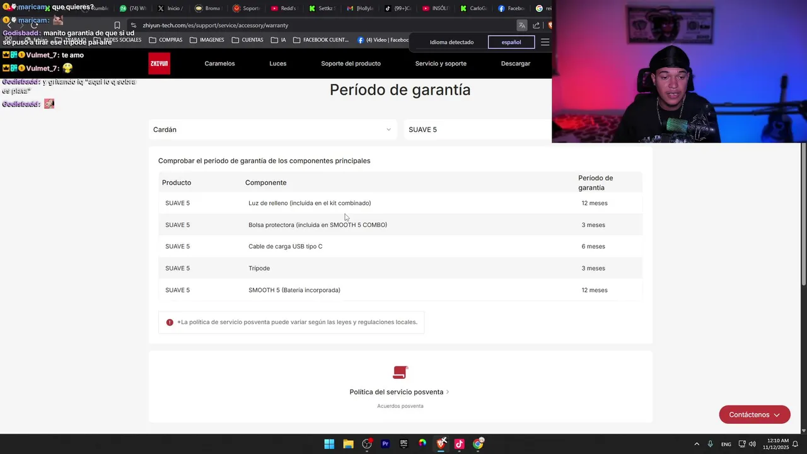
Task: Click the share icon in address bar
Action: coord(536,25)
